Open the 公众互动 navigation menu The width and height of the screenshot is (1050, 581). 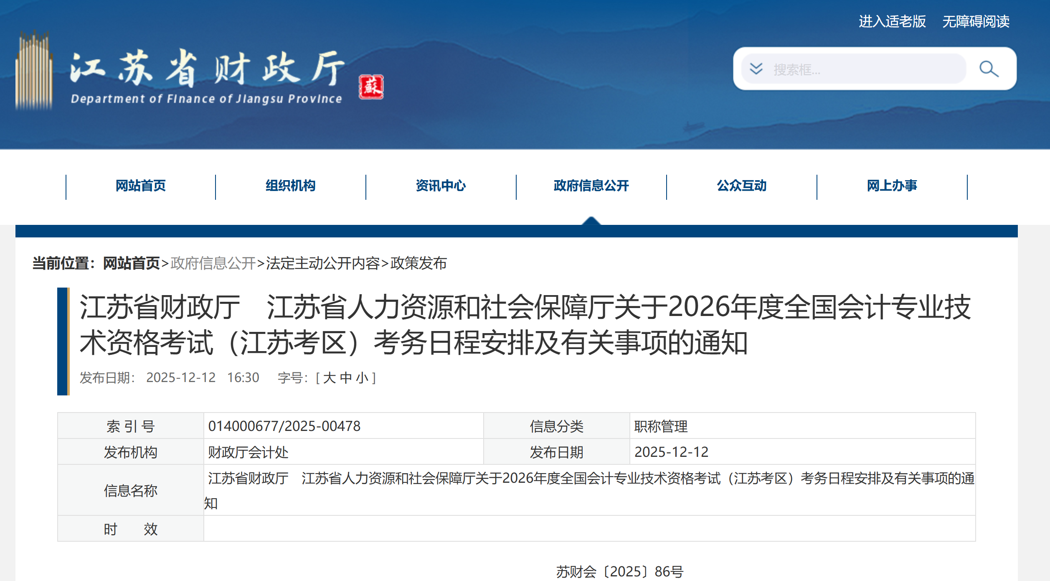[x=741, y=186]
